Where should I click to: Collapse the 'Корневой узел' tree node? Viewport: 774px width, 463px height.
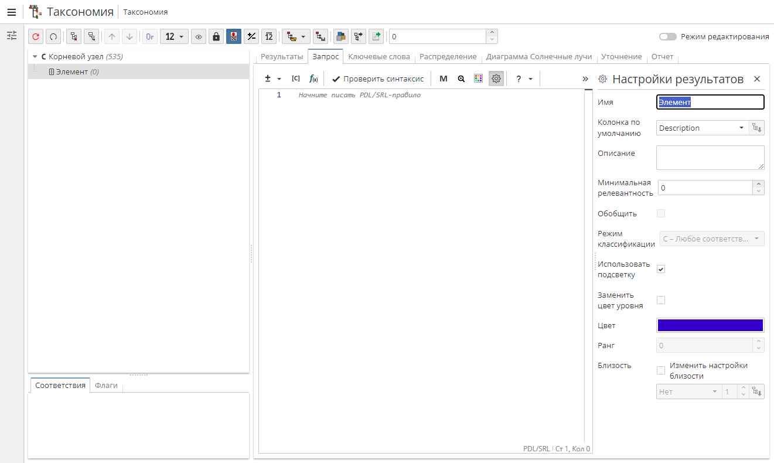35,57
